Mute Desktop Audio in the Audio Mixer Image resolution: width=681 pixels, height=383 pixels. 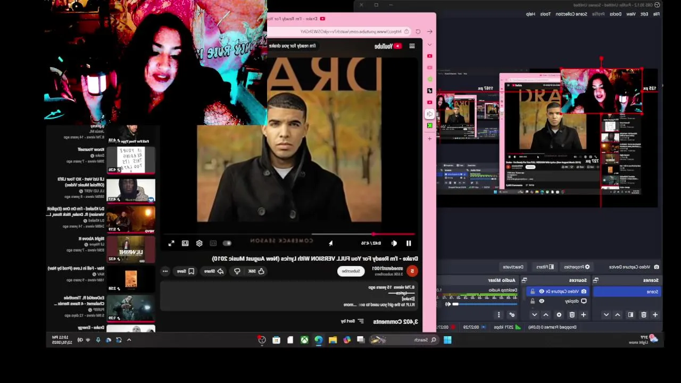click(x=448, y=304)
